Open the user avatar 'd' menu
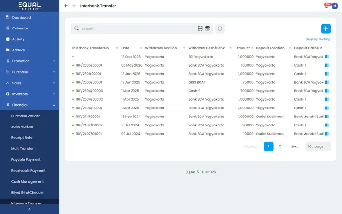Image resolution: width=342 pixels, height=214 pixels. [x=334, y=6]
